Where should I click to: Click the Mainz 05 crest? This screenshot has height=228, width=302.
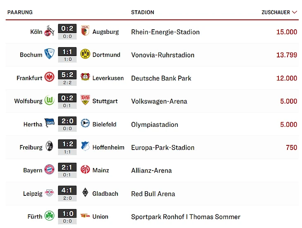click(x=85, y=170)
